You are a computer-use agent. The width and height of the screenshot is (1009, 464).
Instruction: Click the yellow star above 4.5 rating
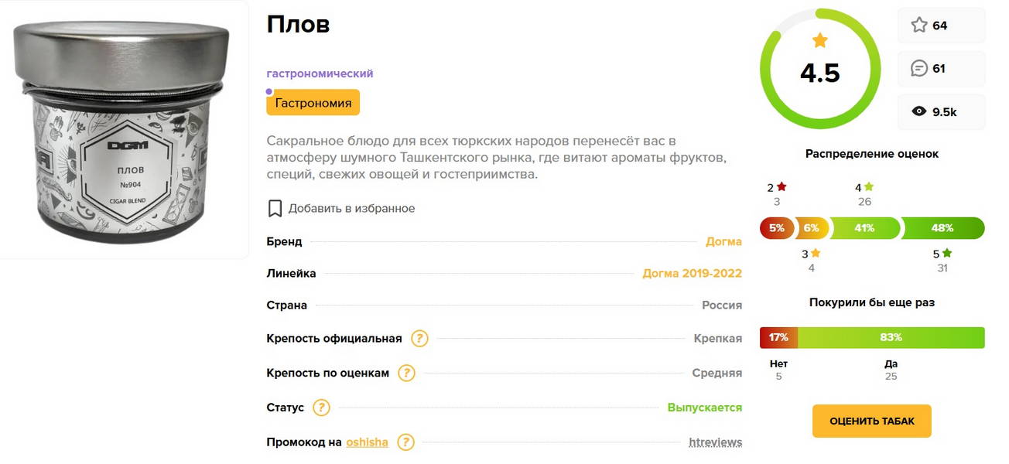[820, 40]
